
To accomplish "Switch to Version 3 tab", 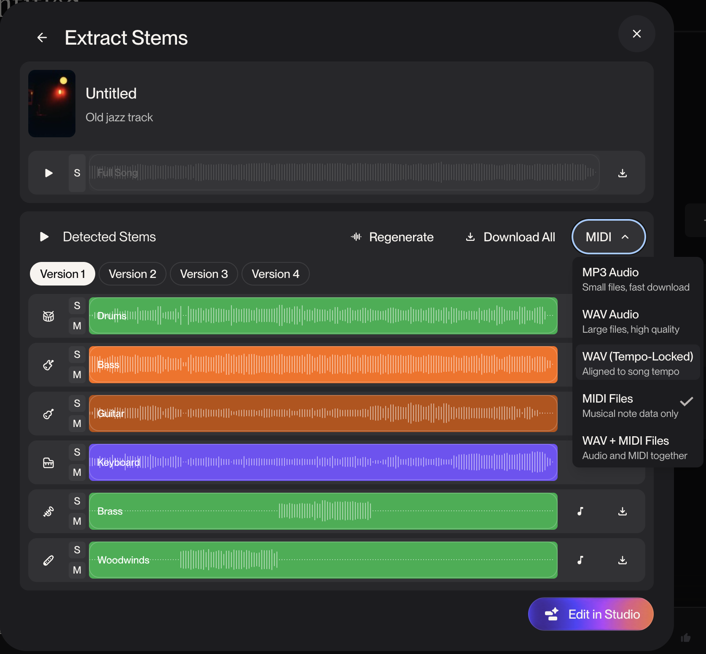I will point(204,274).
